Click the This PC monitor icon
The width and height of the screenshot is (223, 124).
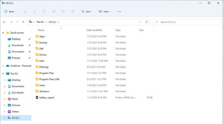click(8, 74)
